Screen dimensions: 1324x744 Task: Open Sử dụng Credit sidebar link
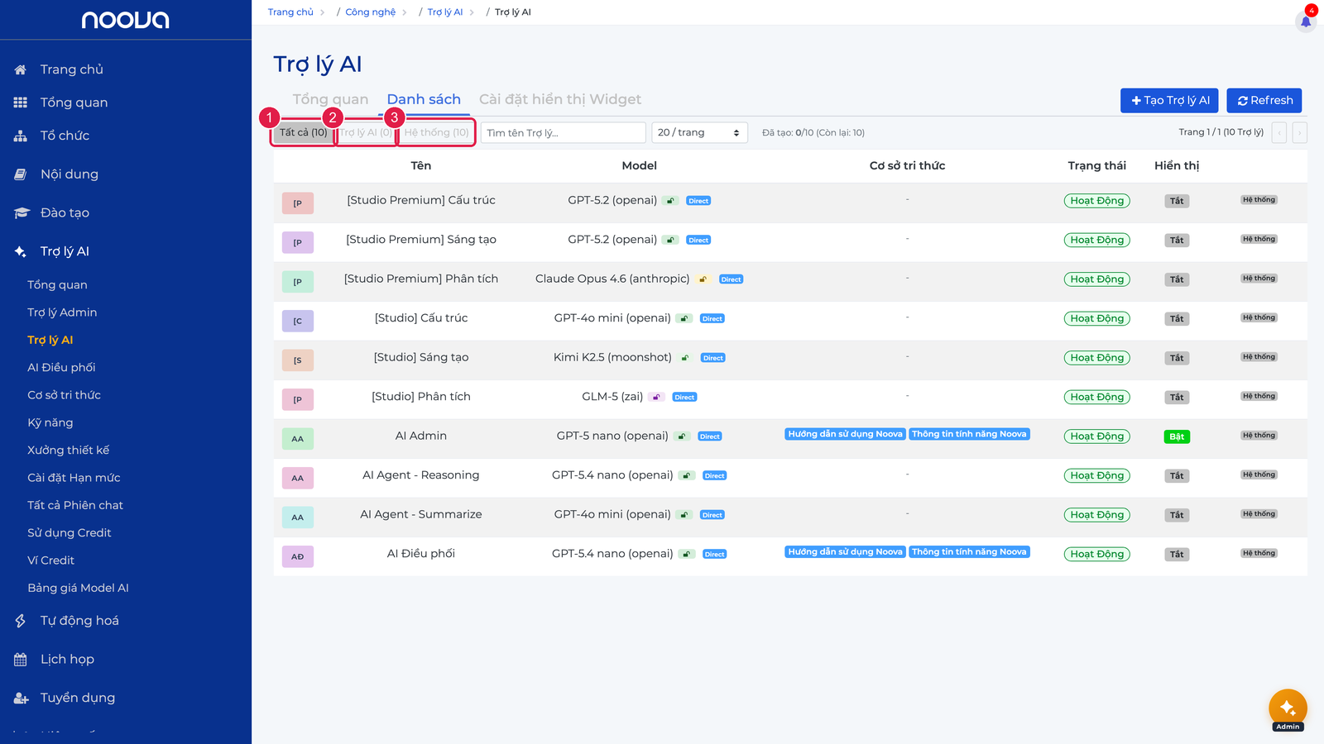[69, 533]
